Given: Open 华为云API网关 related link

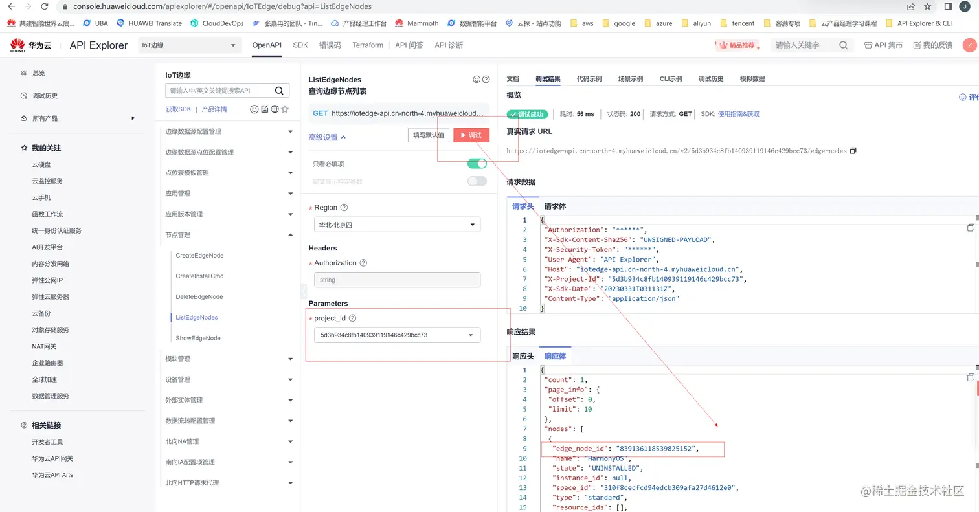Looking at the screenshot, I should 52,458.
